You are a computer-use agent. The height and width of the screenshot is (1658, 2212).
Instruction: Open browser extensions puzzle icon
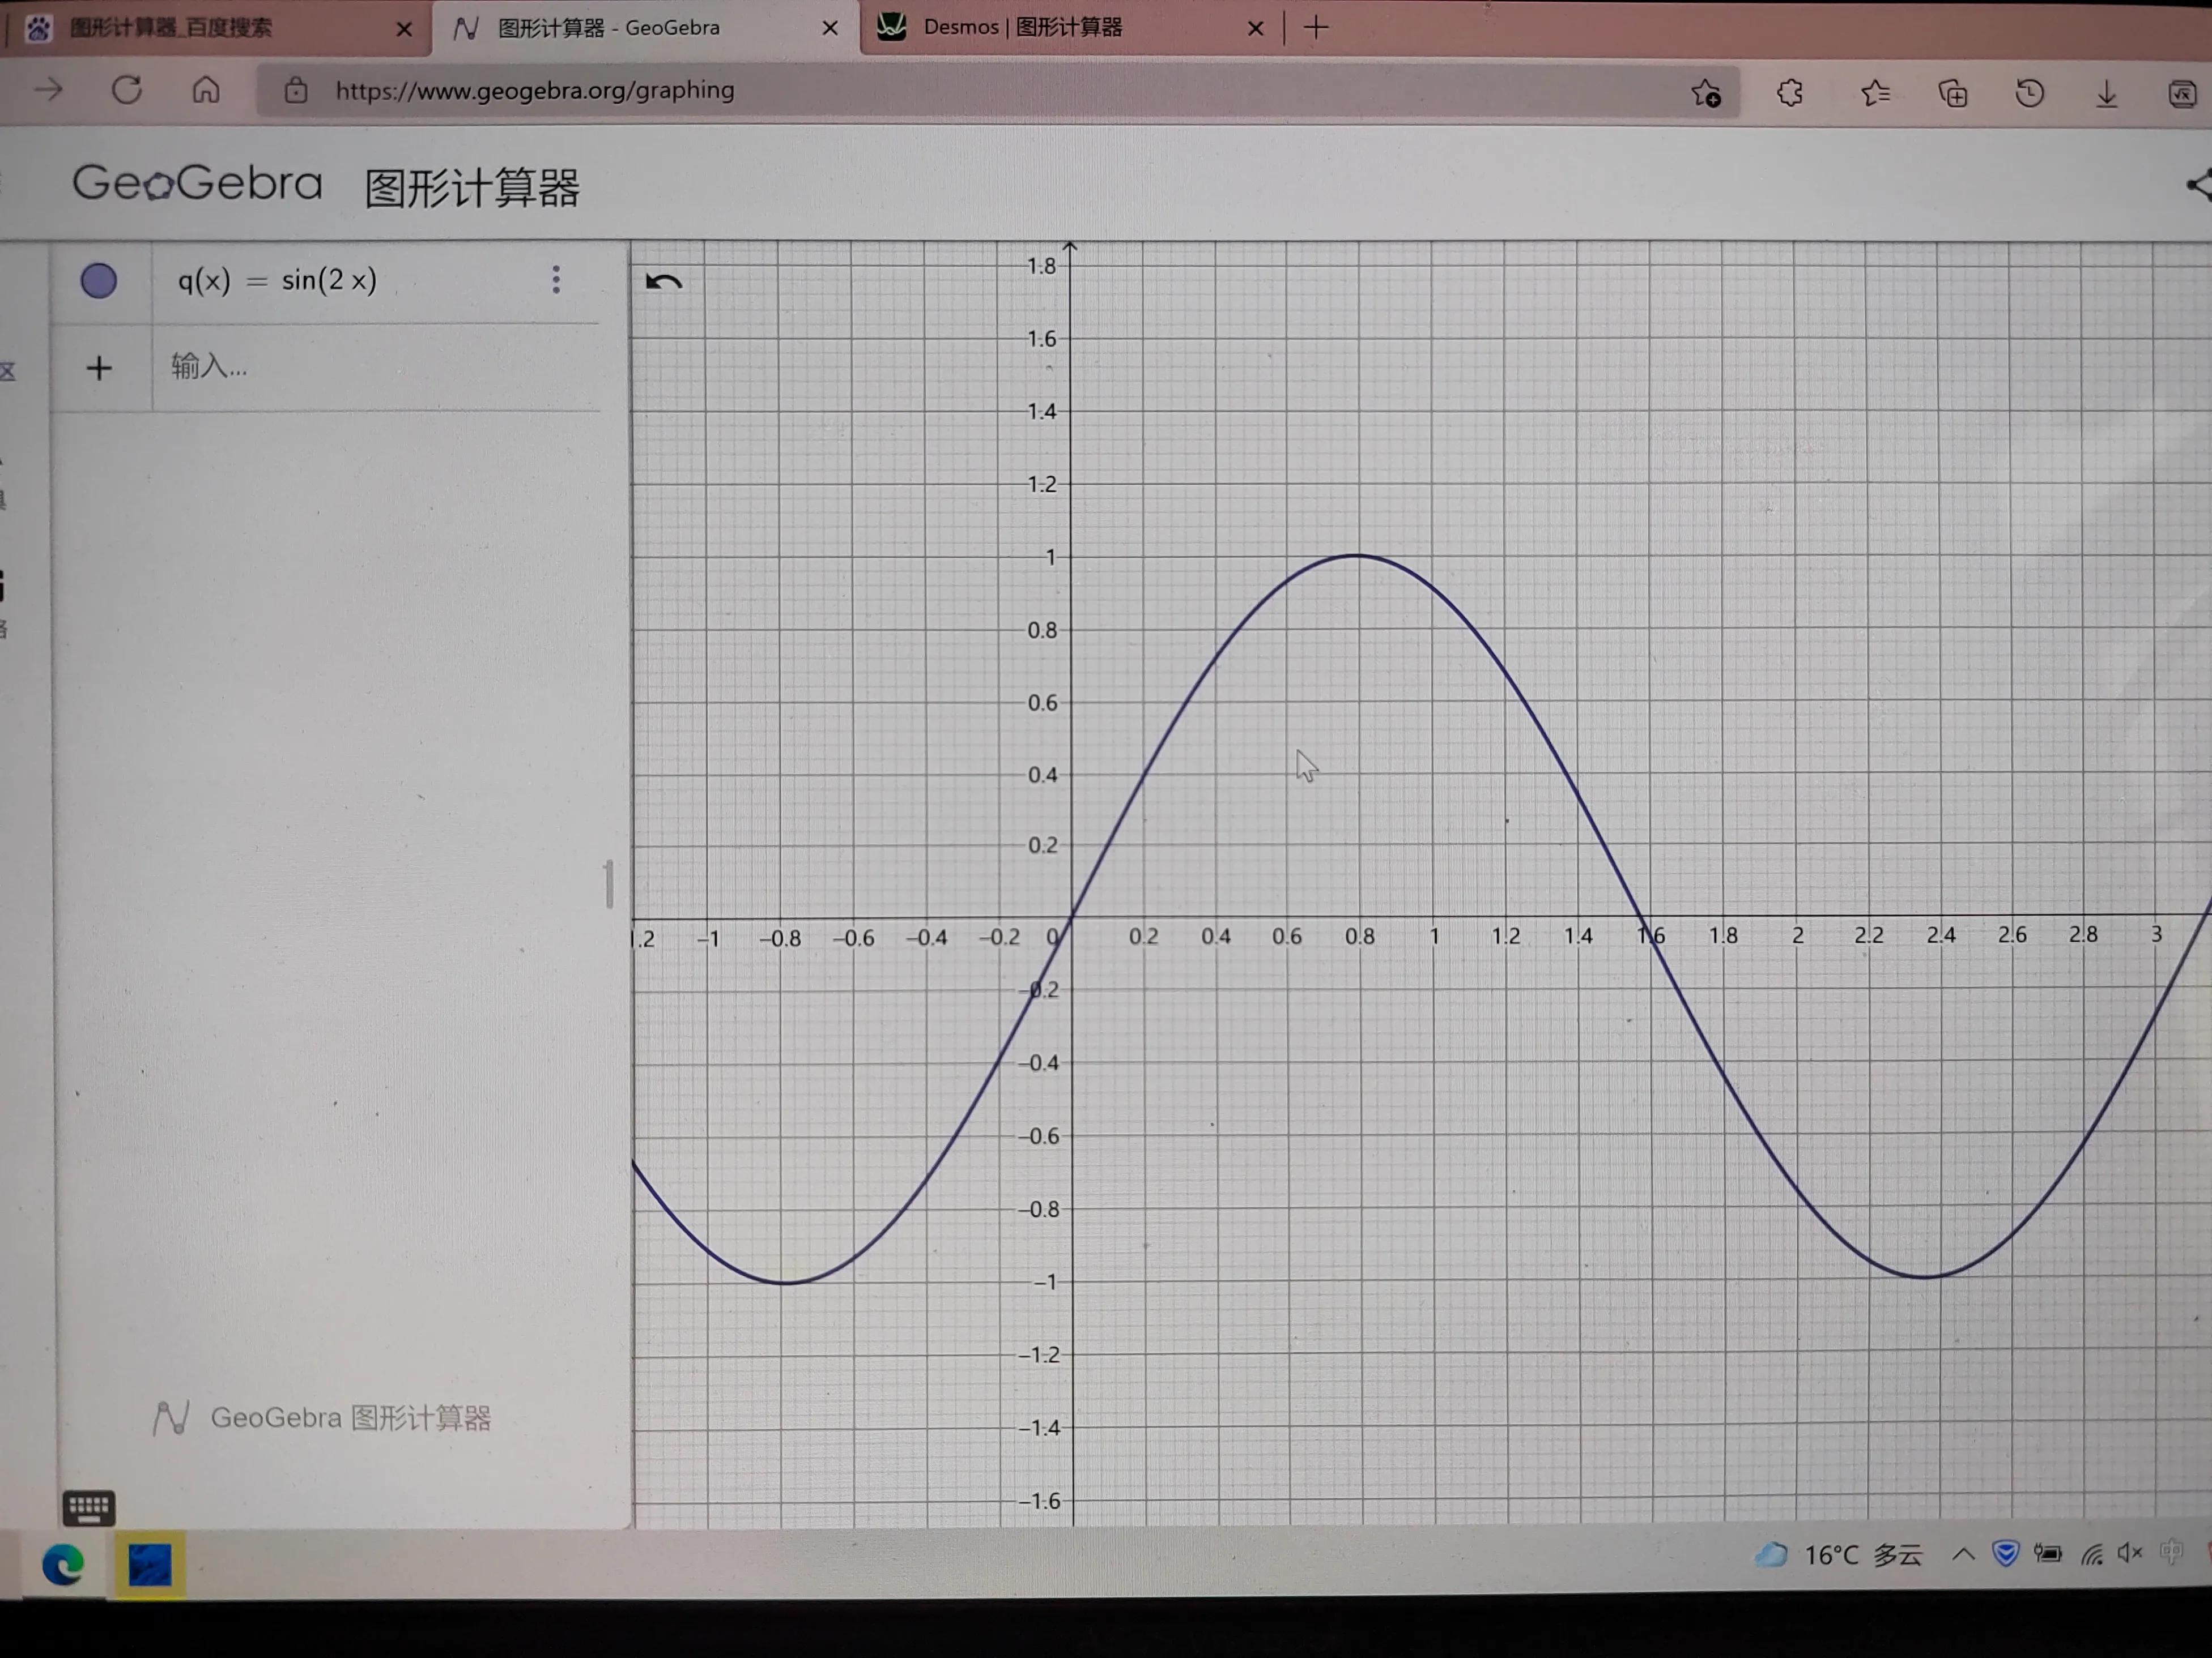(1790, 93)
